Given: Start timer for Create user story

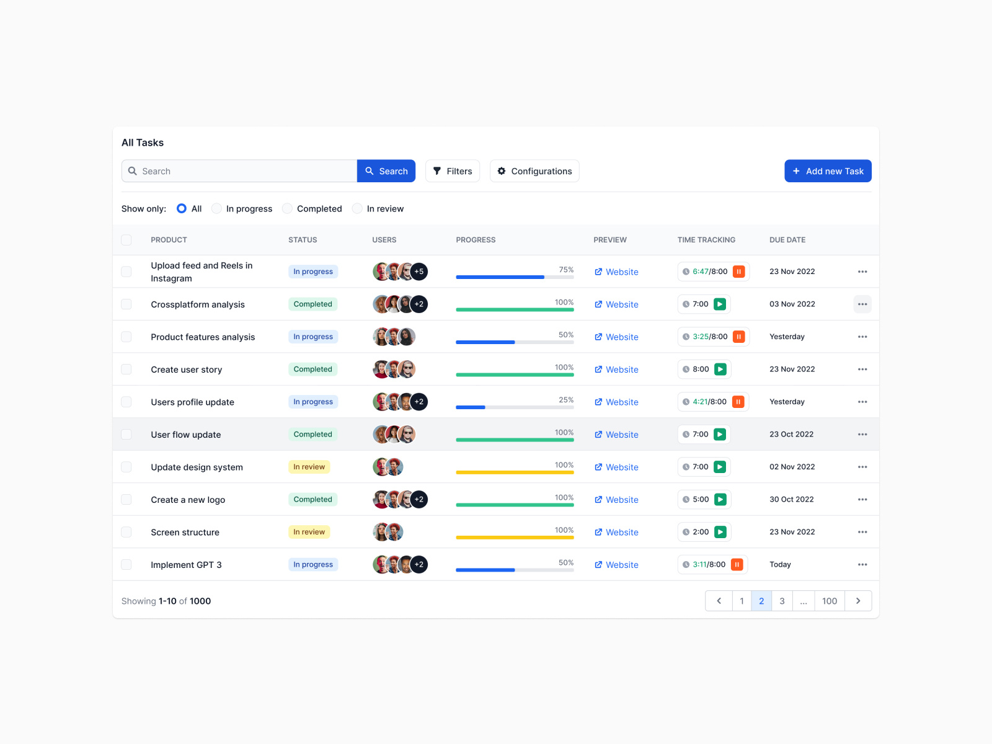Looking at the screenshot, I should pos(720,370).
